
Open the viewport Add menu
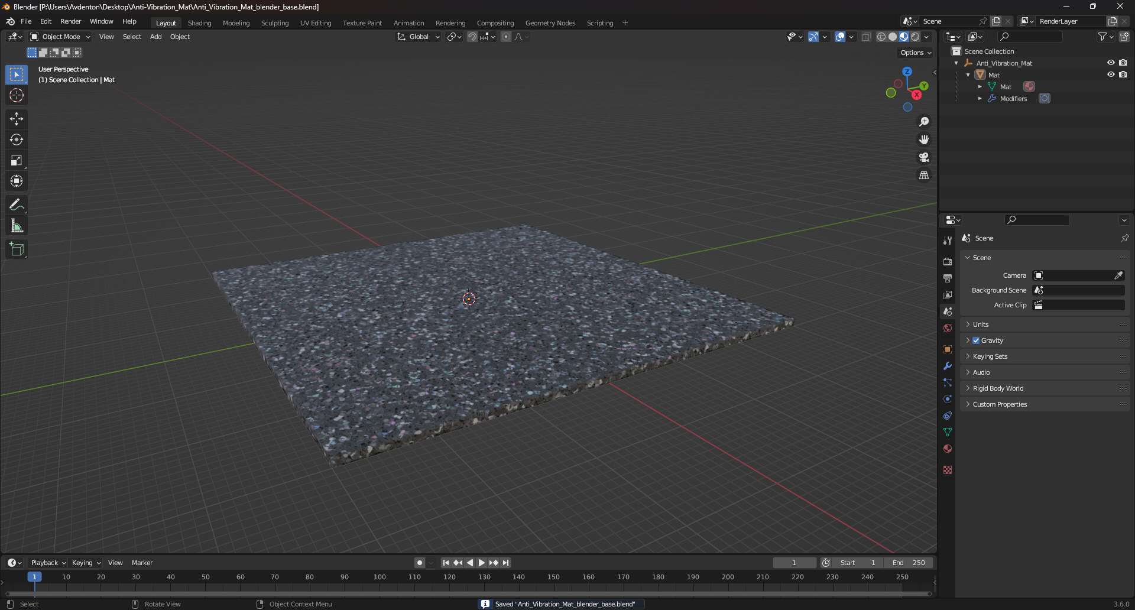click(x=155, y=37)
